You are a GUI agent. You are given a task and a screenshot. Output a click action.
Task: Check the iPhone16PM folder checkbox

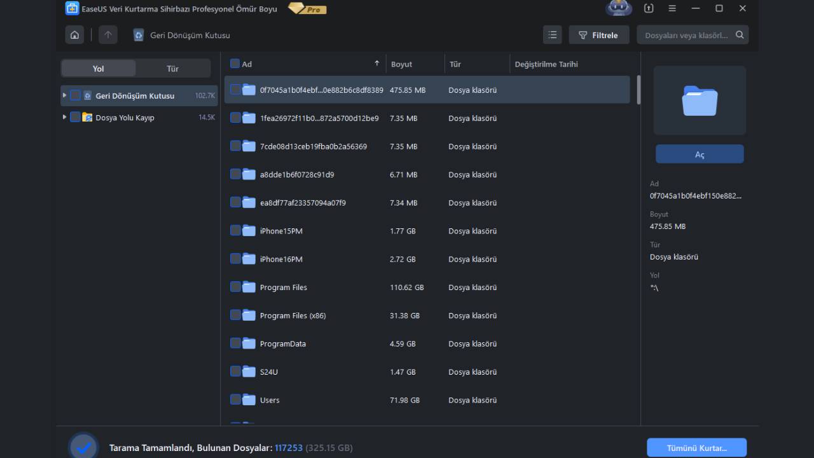coord(235,258)
